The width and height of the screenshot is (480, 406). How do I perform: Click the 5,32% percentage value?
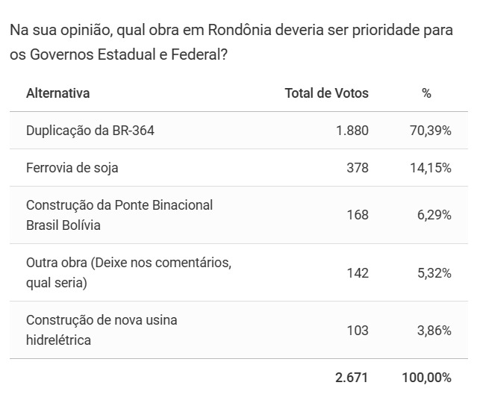click(x=436, y=272)
